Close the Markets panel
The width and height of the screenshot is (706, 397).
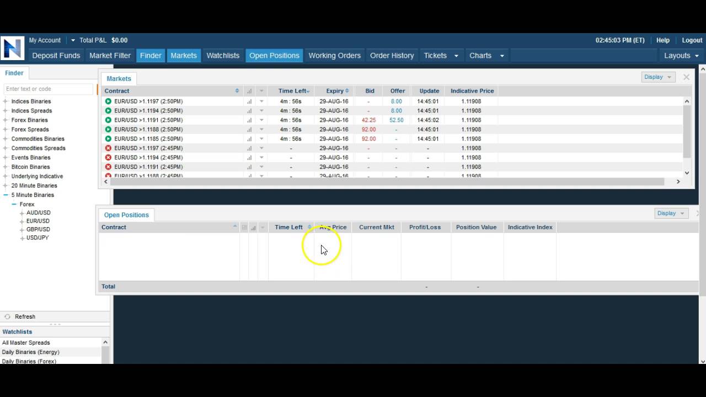(686, 77)
